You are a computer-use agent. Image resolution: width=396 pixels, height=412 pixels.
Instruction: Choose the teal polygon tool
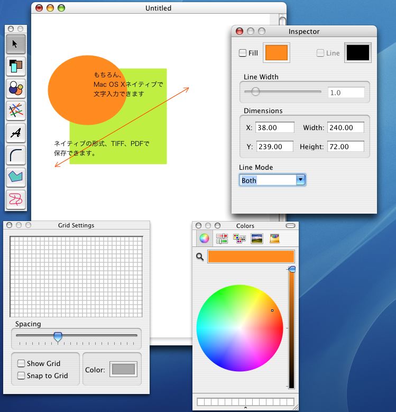[16, 177]
